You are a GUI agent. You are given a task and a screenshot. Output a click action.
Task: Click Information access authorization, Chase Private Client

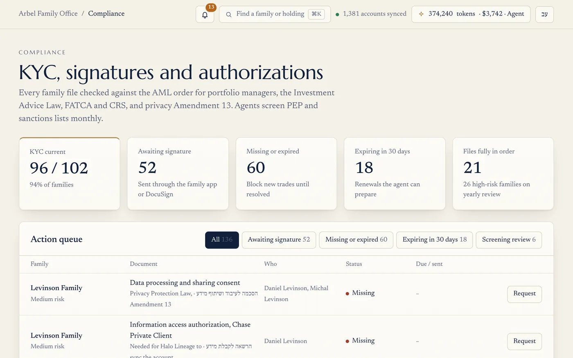[190, 330]
